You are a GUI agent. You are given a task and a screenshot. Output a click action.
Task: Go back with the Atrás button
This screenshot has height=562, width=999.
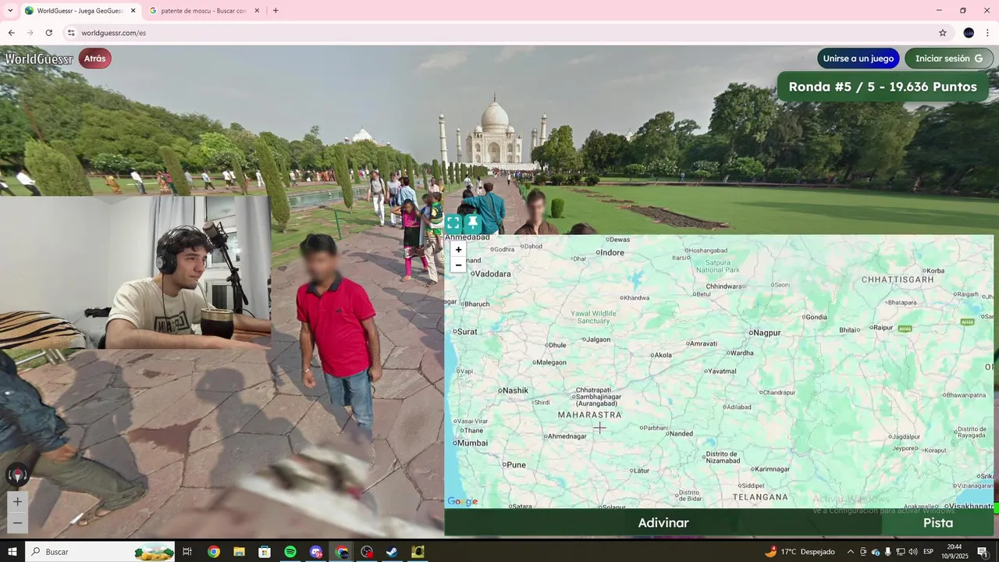pyautogui.click(x=94, y=59)
